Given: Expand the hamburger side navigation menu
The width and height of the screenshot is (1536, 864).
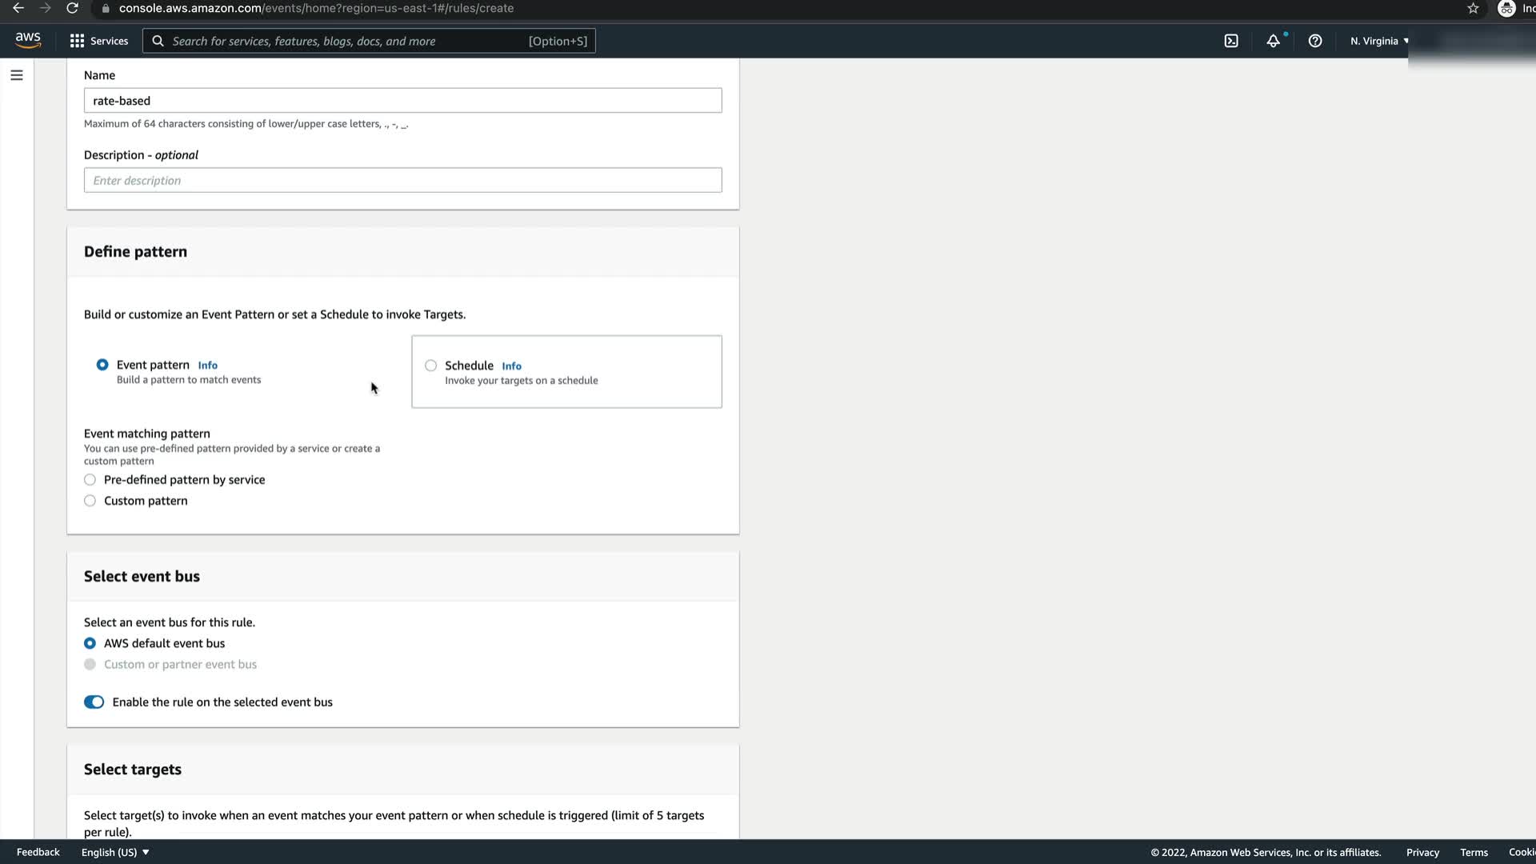Looking at the screenshot, I should [x=17, y=75].
